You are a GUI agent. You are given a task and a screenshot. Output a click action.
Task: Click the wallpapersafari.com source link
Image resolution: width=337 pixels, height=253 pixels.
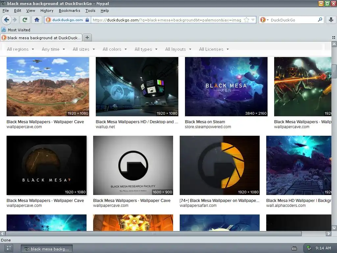click(198, 206)
